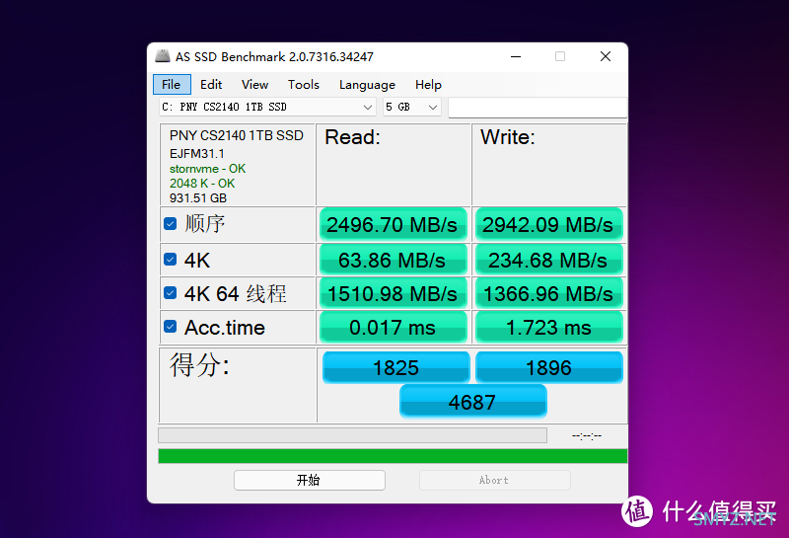Uncheck the 顺序 sequential test checkbox
Image resolution: width=789 pixels, height=538 pixels.
(x=170, y=224)
